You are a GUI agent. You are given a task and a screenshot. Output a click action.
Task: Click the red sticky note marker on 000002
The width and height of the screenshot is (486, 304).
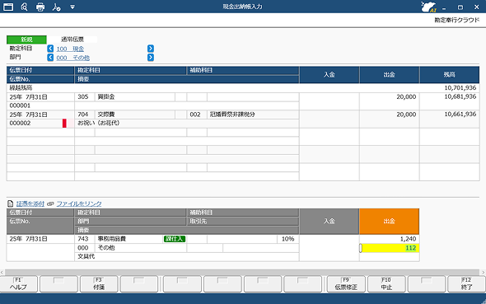point(64,123)
